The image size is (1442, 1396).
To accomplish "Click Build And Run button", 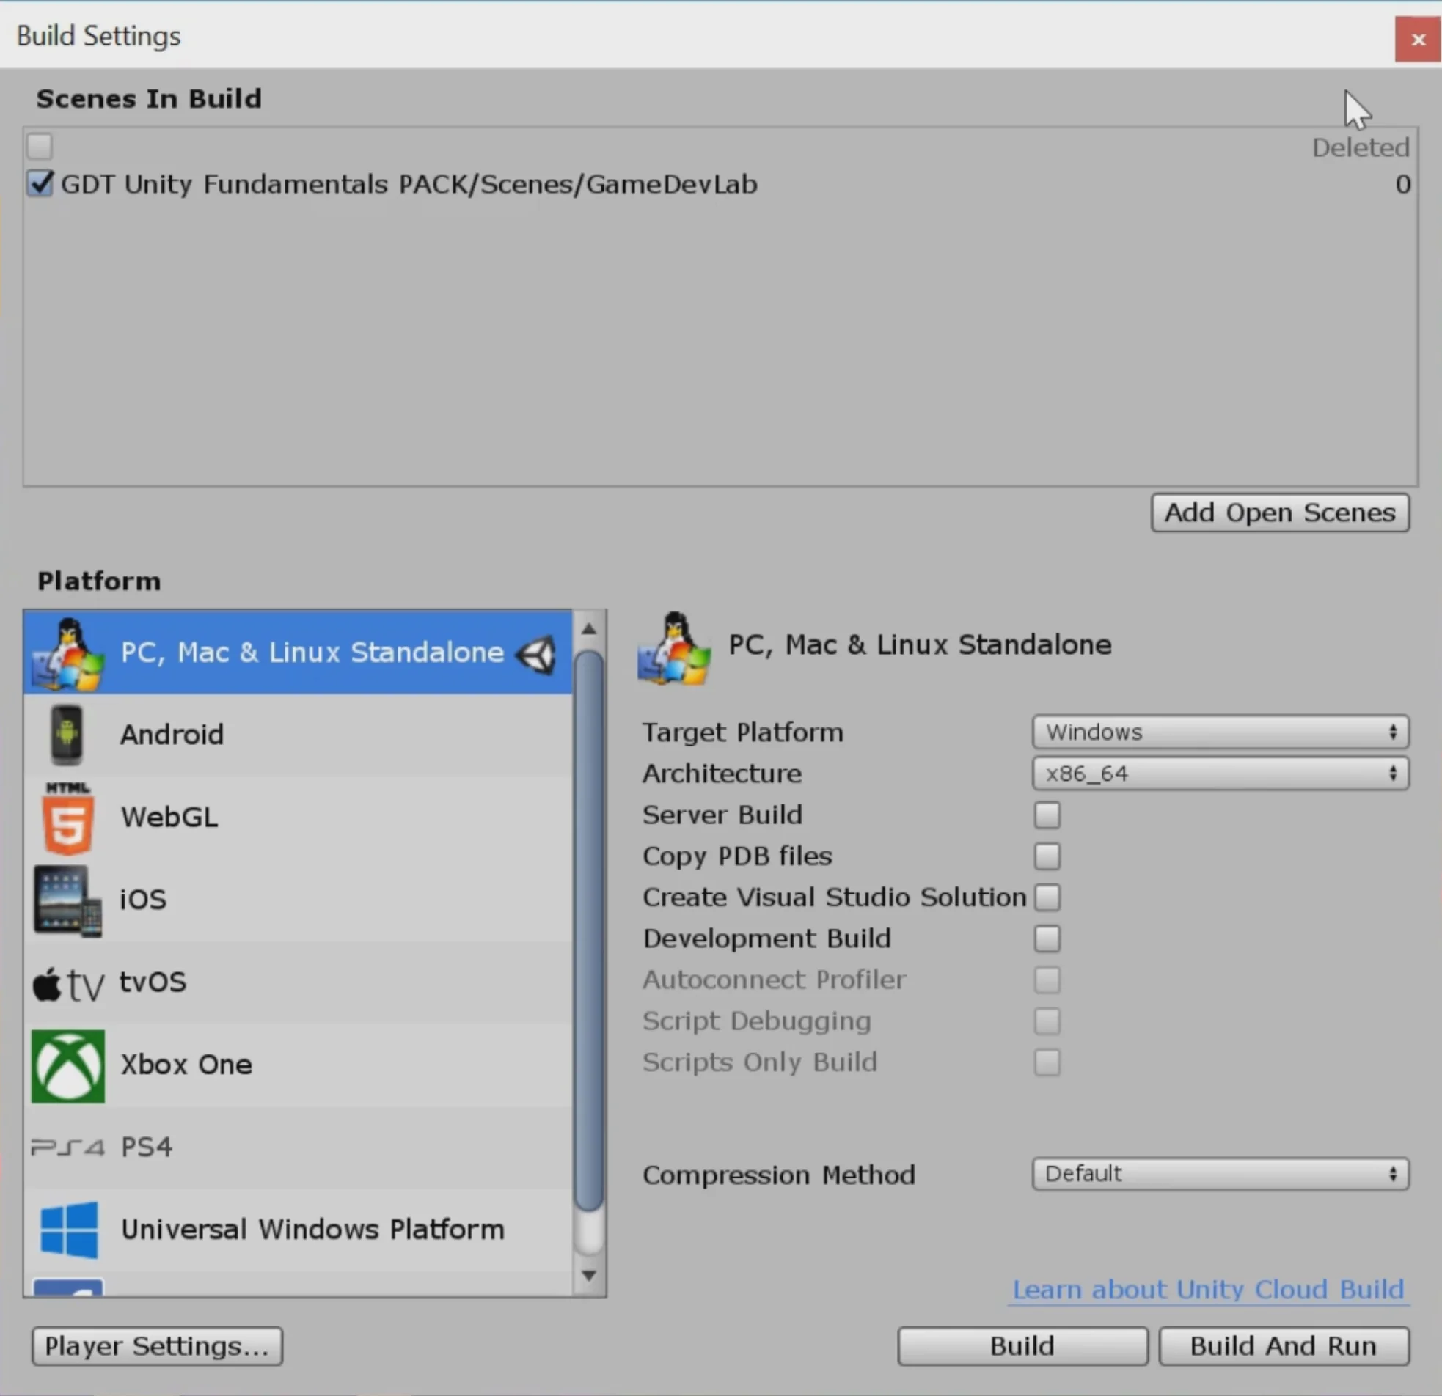I will [x=1284, y=1347].
